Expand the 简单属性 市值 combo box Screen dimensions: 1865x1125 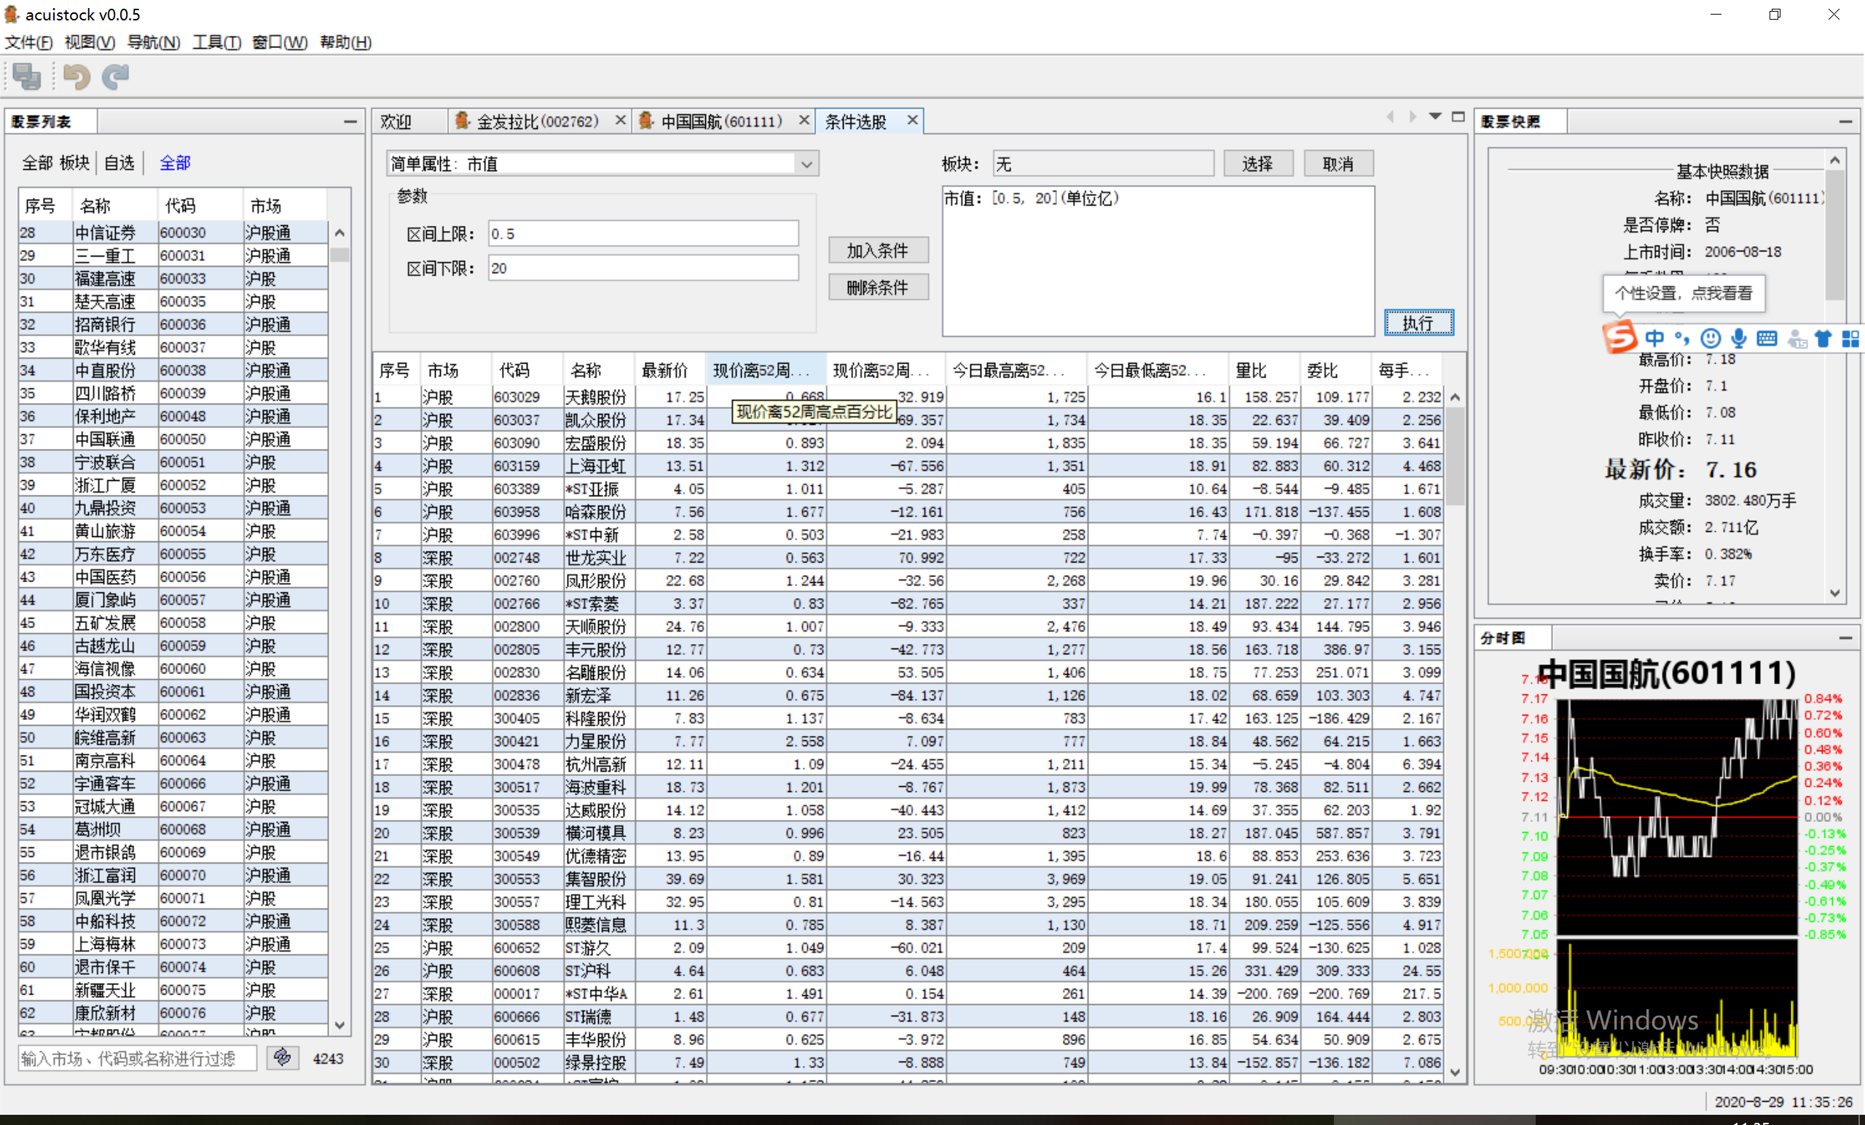(x=807, y=164)
